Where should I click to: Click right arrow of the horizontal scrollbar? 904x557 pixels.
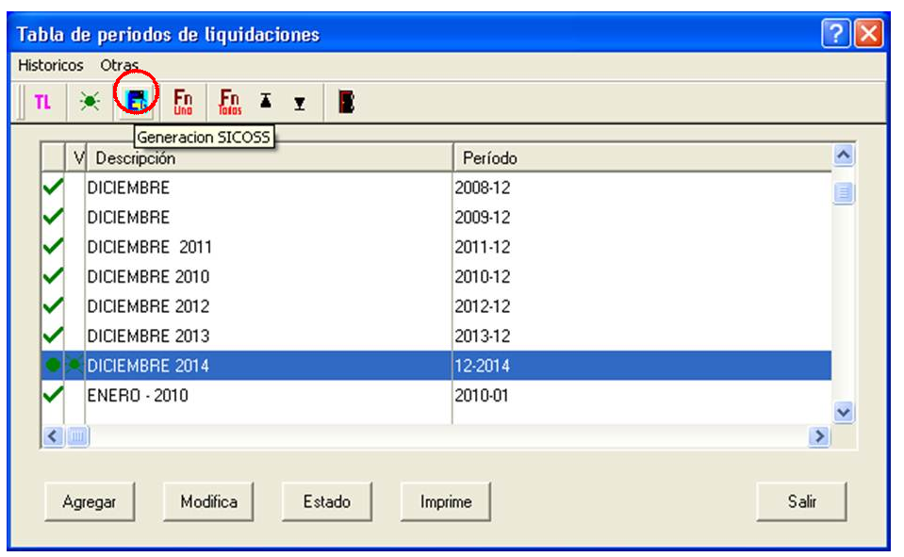coord(818,436)
